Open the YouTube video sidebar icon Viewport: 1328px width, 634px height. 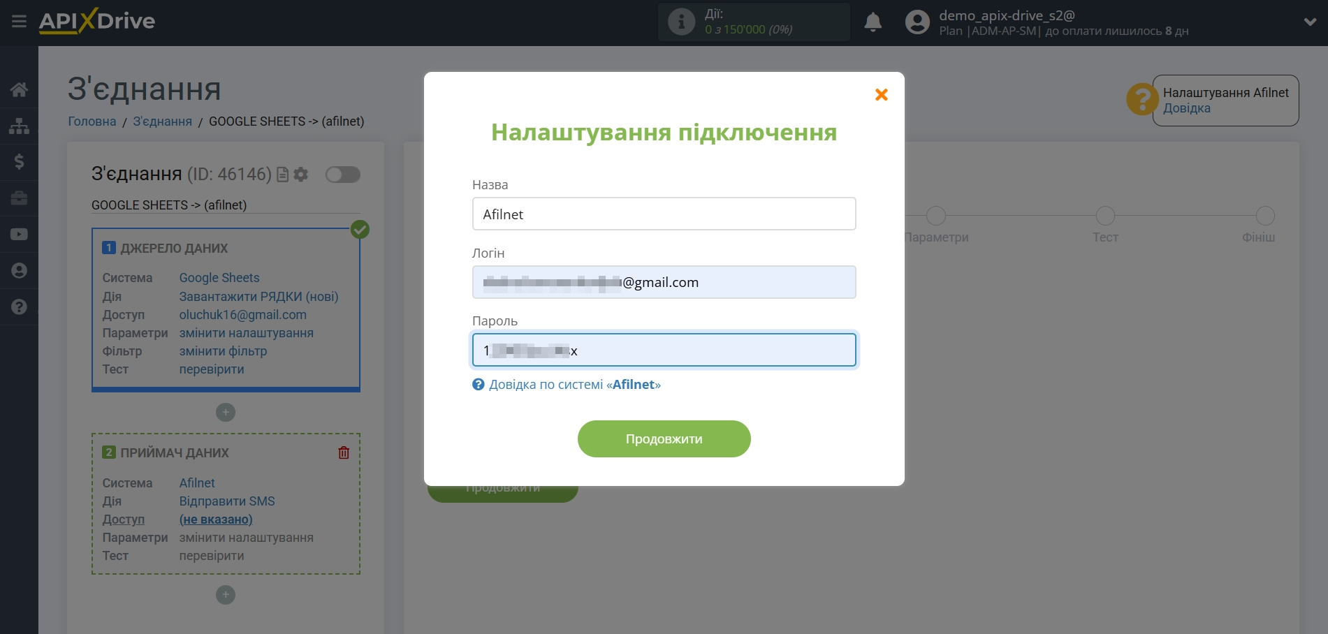[x=19, y=235]
